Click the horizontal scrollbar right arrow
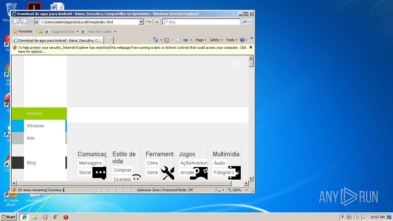This screenshot has height=221, width=393. [x=246, y=183]
